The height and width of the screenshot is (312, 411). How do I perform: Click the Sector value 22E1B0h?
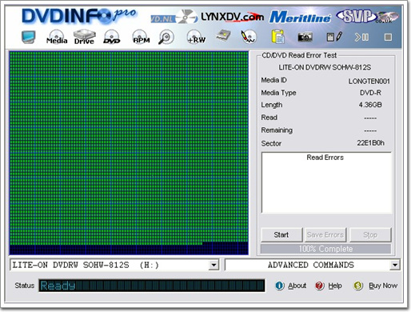(x=370, y=143)
